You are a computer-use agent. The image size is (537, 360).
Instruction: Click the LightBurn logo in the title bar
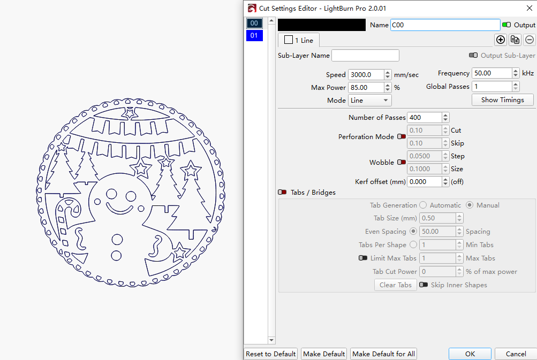(251, 8)
